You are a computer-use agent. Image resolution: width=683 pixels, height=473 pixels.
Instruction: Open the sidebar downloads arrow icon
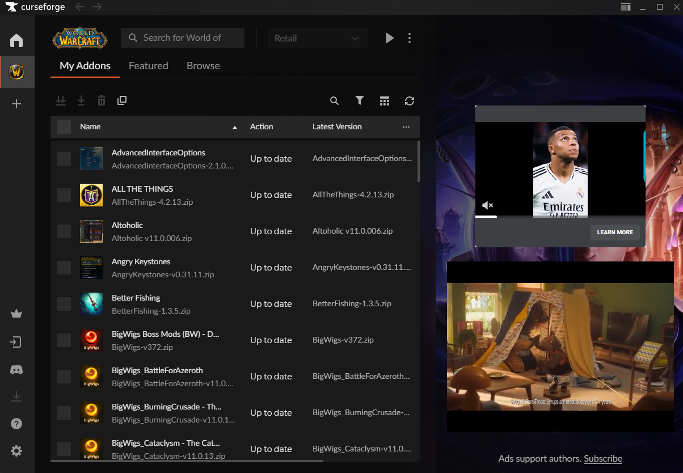[16, 396]
